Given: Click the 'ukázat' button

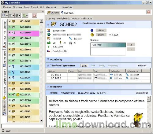Looking at the screenshot, I should point(101,30).
